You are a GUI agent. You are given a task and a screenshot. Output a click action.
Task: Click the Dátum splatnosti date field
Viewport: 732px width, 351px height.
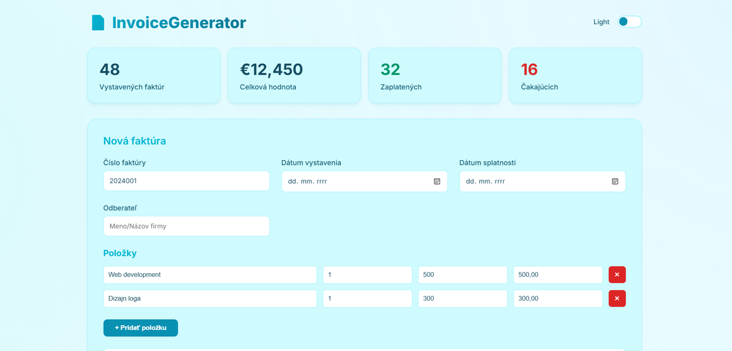coord(543,181)
